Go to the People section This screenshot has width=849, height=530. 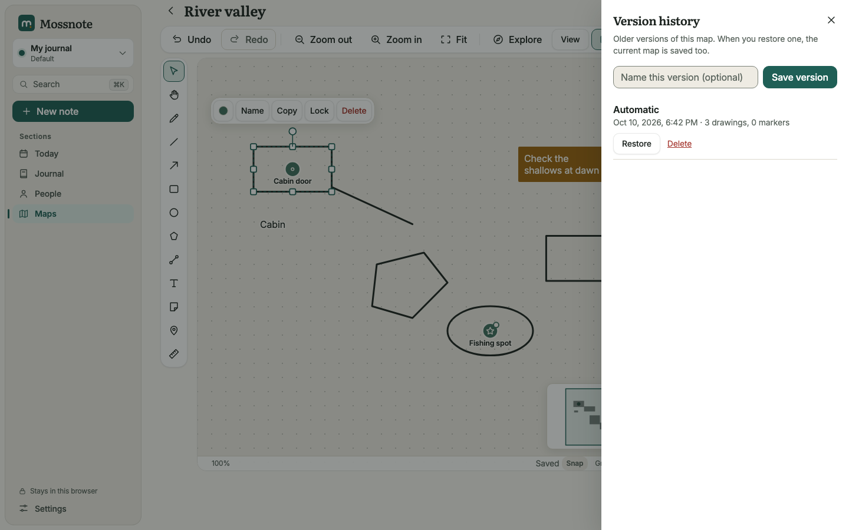point(73,194)
